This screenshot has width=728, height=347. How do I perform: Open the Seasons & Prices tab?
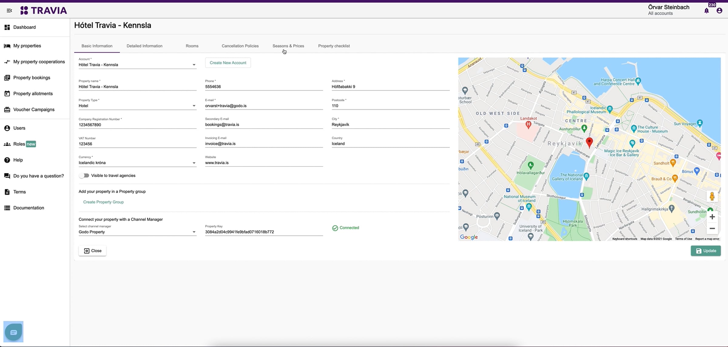tap(288, 46)
